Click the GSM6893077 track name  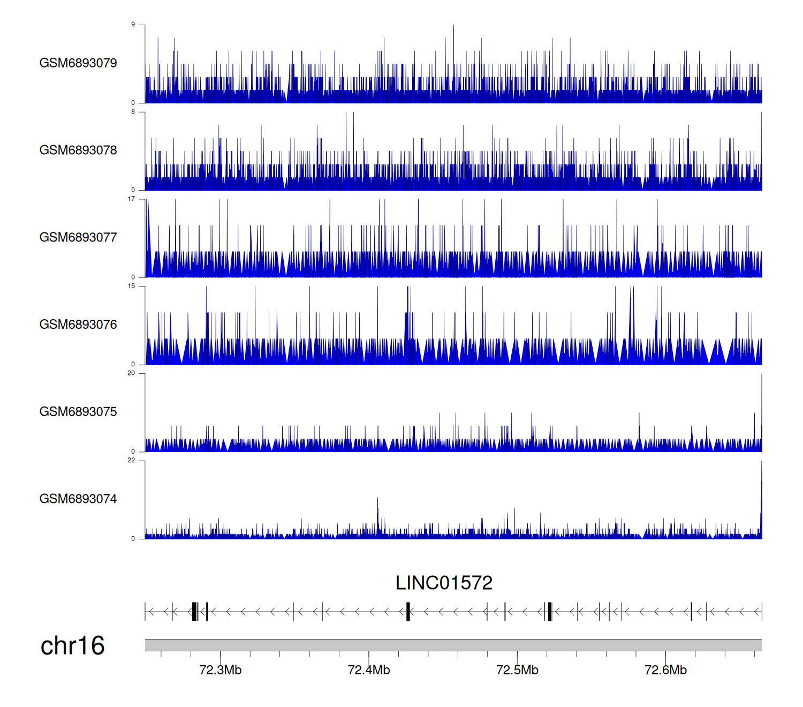pos(78,238)
